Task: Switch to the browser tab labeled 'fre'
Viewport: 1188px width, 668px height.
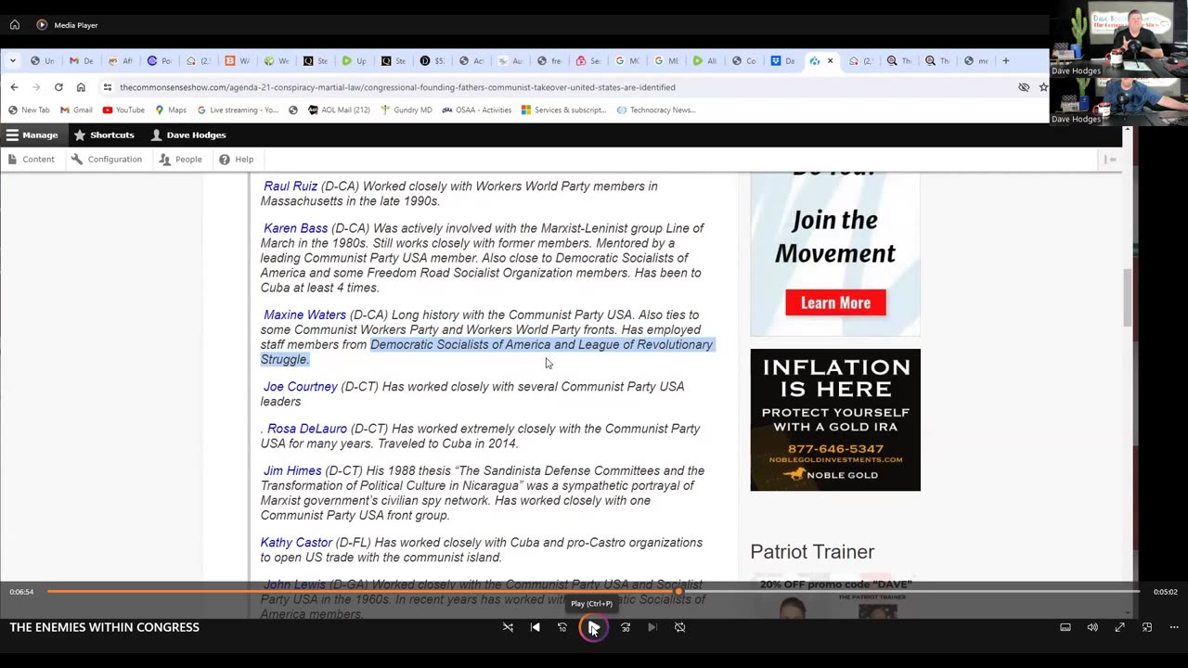Action: tap(549, 61)
